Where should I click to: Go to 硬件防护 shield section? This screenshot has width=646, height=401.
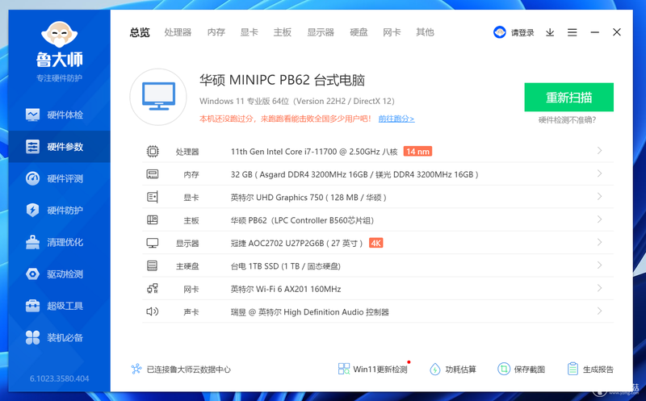(x=59, y=210)
